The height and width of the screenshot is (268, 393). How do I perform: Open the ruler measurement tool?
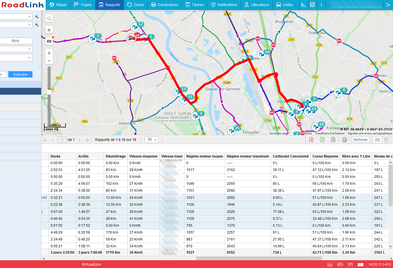(303, 5)
